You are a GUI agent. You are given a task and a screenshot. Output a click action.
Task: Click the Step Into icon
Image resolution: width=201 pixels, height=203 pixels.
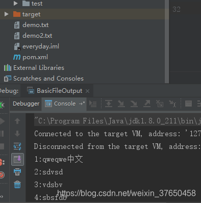tap(121, 104)
